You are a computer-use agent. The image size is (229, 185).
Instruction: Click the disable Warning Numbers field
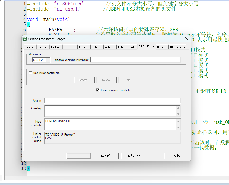136,60
